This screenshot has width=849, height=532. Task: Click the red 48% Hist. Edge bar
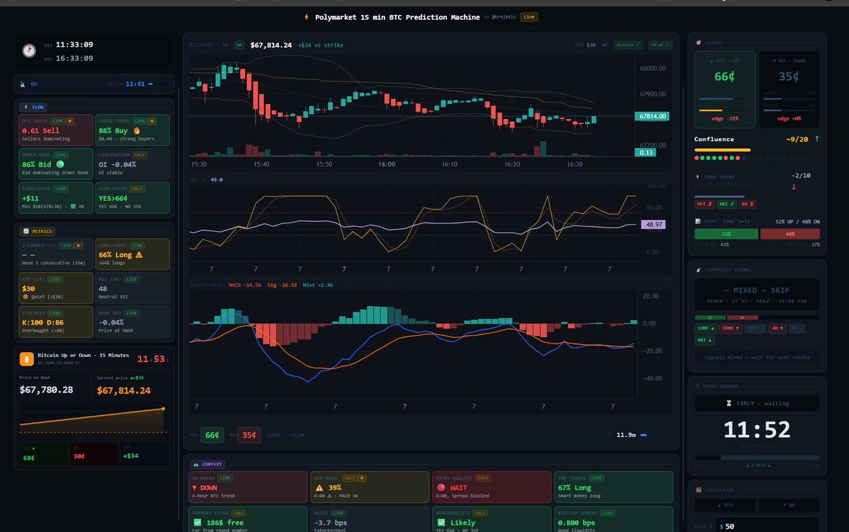point(790,234)
